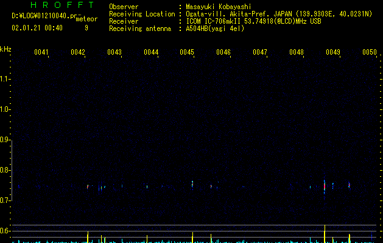Click the kHz axis unit label
Viewport: 383px width, 243px height.
point(5,49)
